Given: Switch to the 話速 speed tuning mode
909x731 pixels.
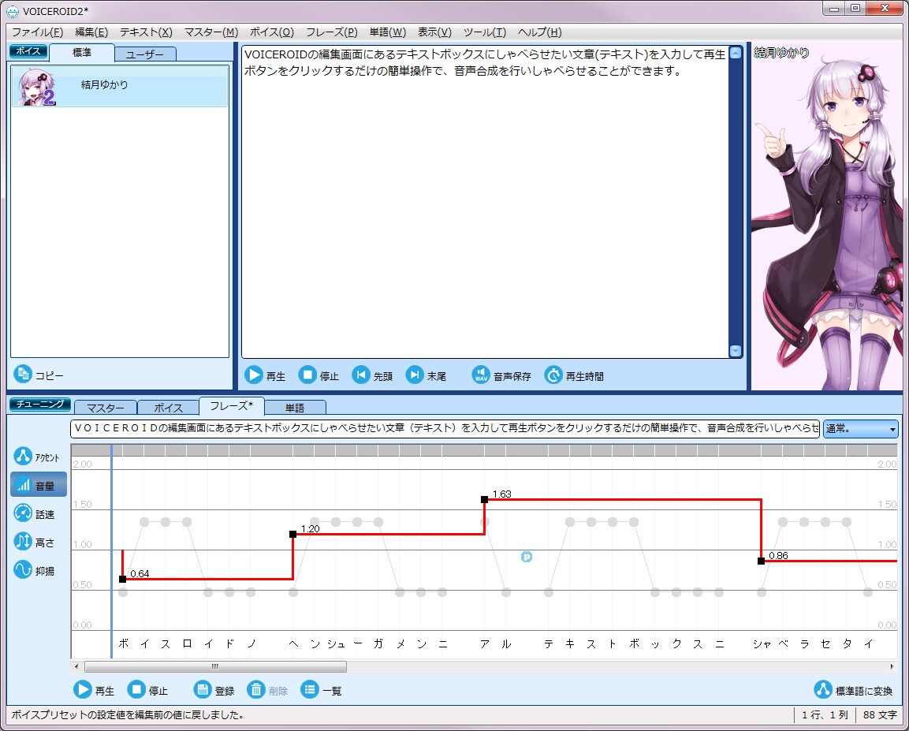Looking at the screenshot, I should [35, 513].
